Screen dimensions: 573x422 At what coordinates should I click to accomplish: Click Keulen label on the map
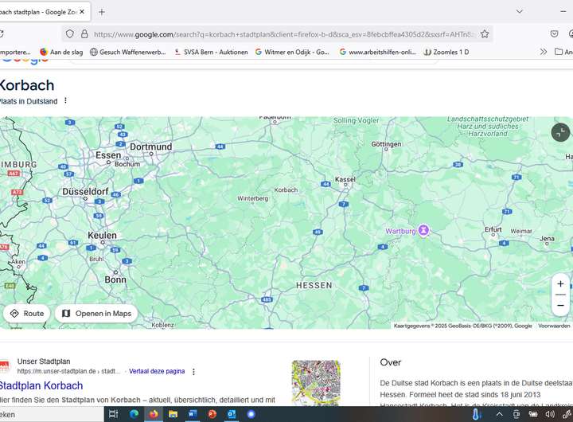(x=103, y=235)
